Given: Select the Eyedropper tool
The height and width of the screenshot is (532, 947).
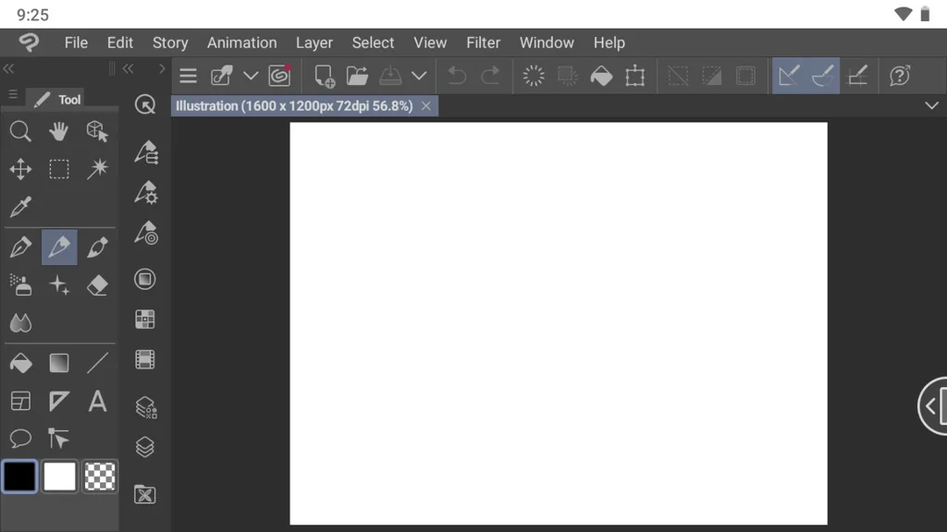Looking at the screenshot, I should 20,207.
